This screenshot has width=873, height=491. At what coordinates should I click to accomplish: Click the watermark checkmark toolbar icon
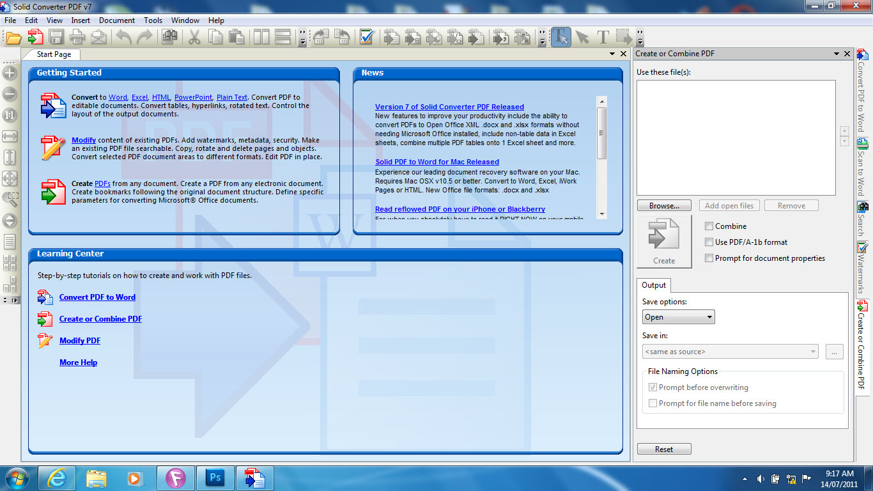(366, 37)
